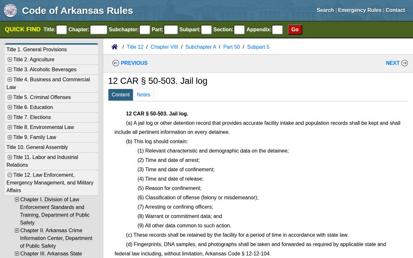This screenshot has width=413, height=258.
Task: Click the PREVIOUS section link text
Action: pos(134,63)
